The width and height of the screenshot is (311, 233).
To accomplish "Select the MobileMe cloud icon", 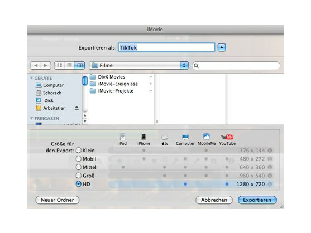I will coord(207,137).
